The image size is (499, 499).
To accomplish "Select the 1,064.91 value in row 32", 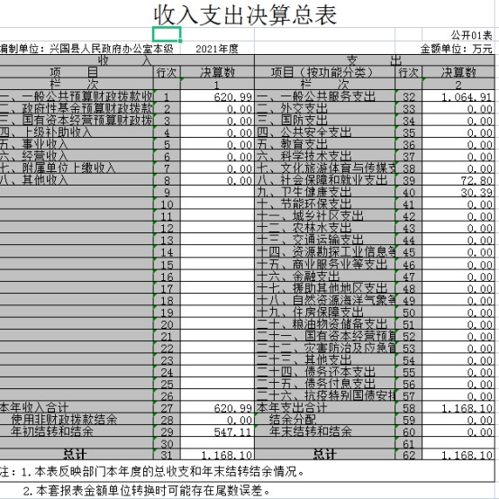I will (458, 96).
